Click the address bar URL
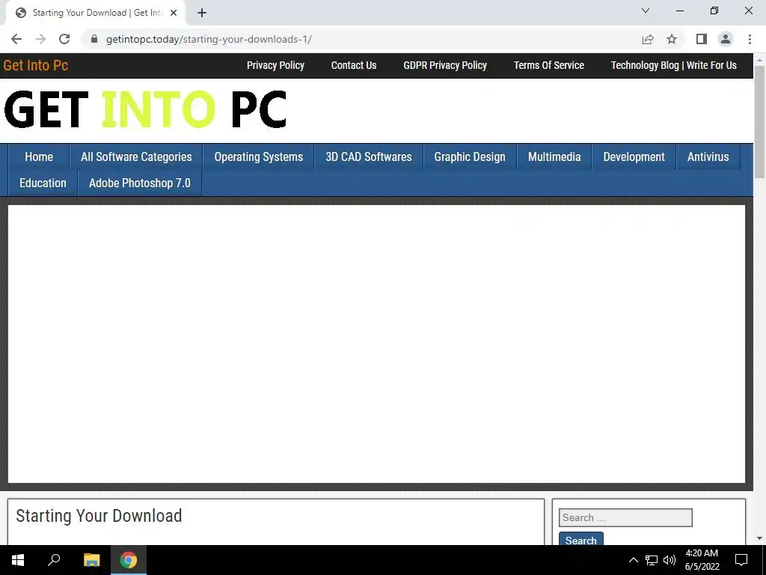This screenshot has width=766, height=575. click(x=209, y=39)
